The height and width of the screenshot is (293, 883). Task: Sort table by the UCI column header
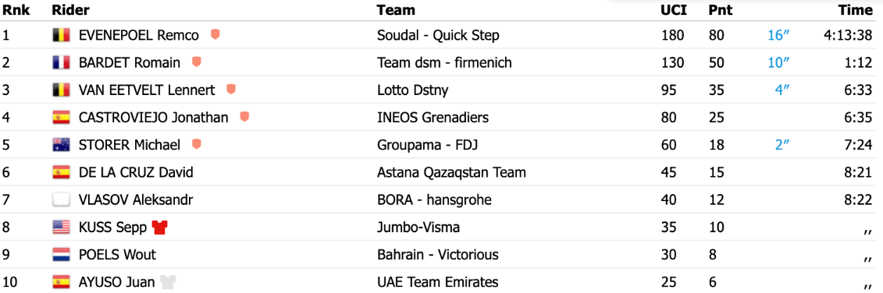click(x=672, y=10)
